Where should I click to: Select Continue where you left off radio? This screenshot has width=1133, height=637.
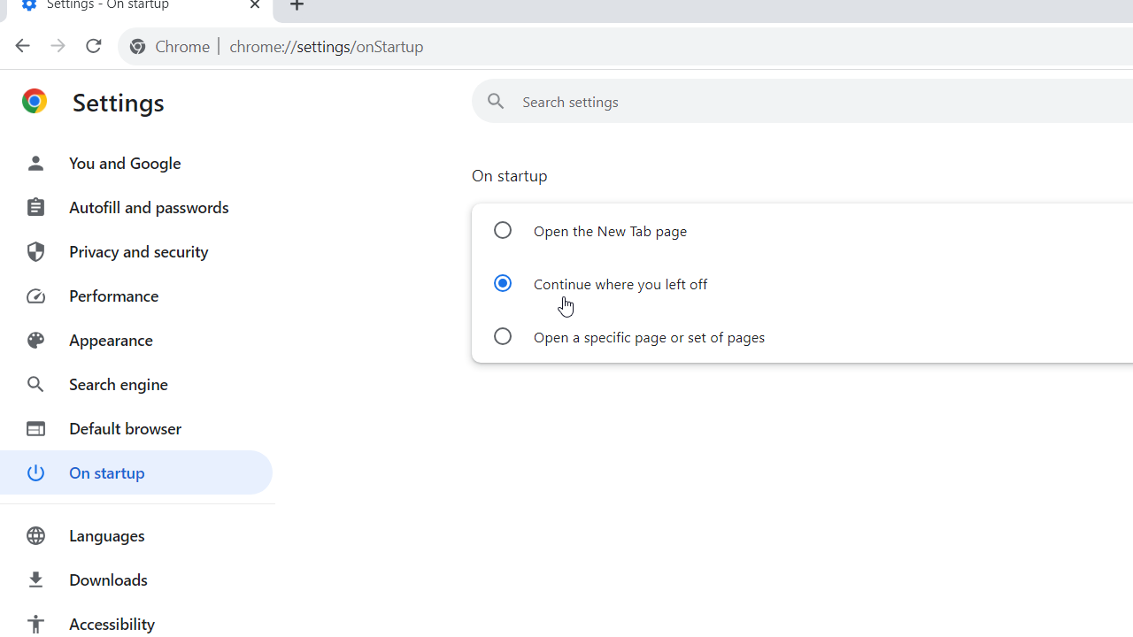pyautogui.click(x=503, y=283)
